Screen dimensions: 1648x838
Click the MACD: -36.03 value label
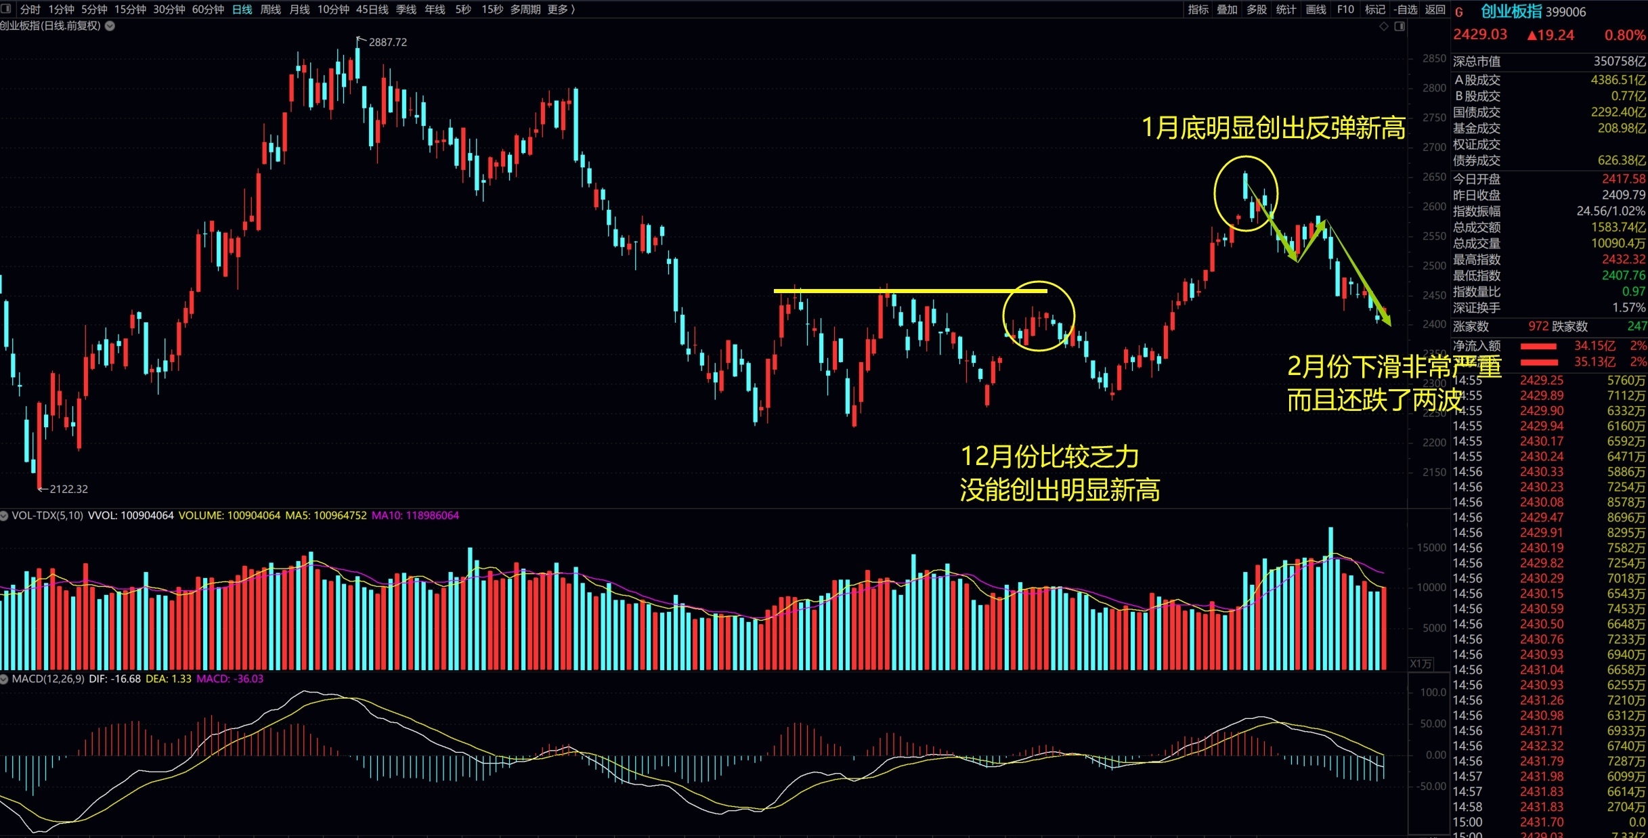coord(230,679)
